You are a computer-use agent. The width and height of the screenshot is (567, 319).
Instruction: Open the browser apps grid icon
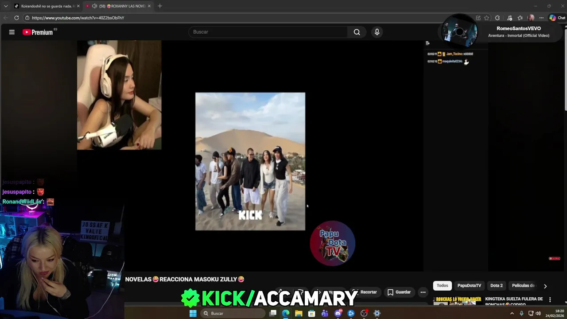click(x=478, y=18)
